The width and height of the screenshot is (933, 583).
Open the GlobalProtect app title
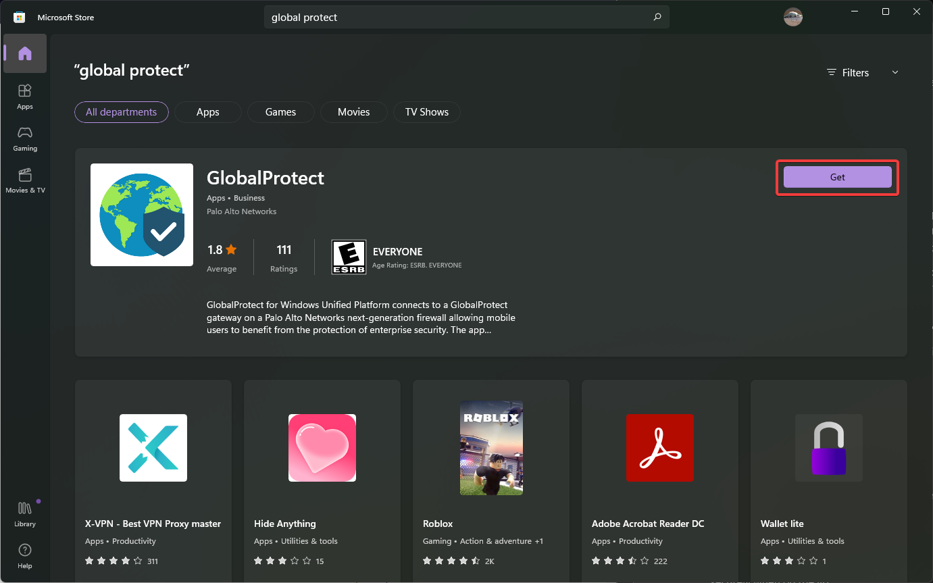point(265,178)
